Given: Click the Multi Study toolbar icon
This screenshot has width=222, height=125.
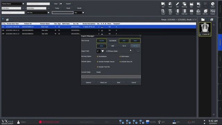Looking at the screenshot, I should click(205, 11).
